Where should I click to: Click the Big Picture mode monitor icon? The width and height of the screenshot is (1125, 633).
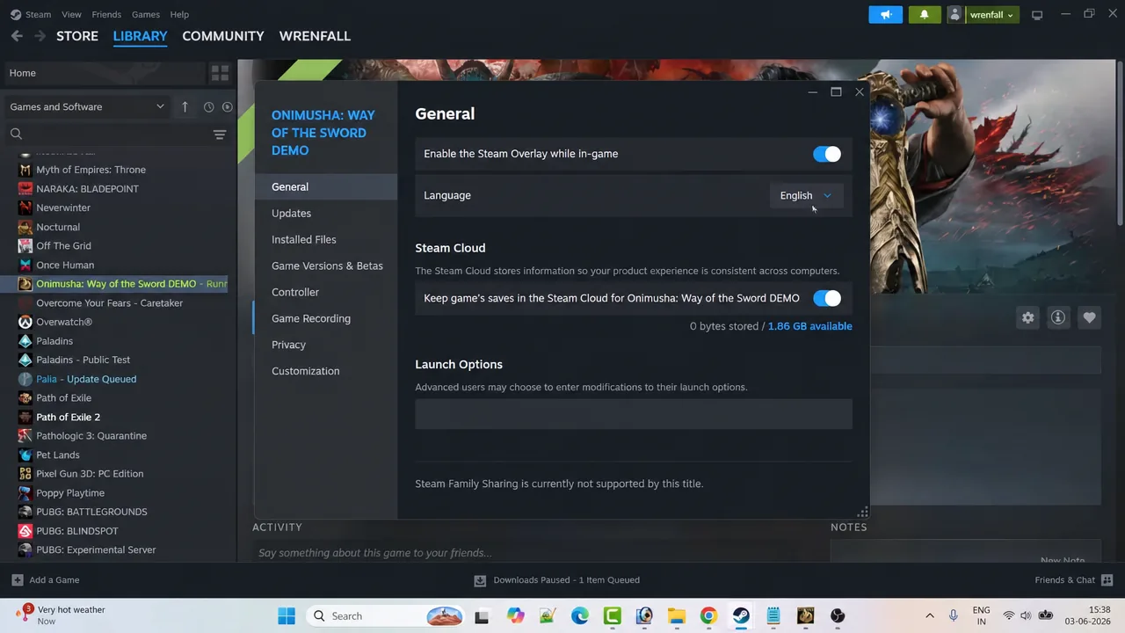[x=1037, y=15]
